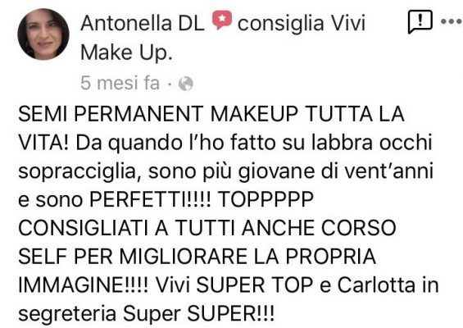The width and height of the screenshot is (463, 328).
Task: Click the 'Vivi' page link in header
Action: pyautogui.click(x=347, y=23)
